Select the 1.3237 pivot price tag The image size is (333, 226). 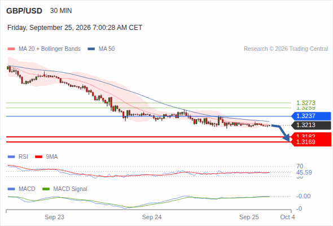click(x=311, y=116)
